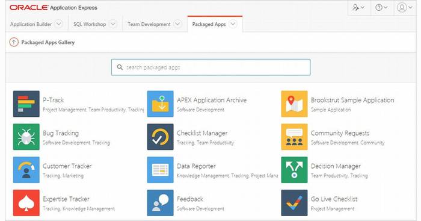
Task: Click the Packaged Apps Gallery up-arrow icon
Action: (14, 42)
